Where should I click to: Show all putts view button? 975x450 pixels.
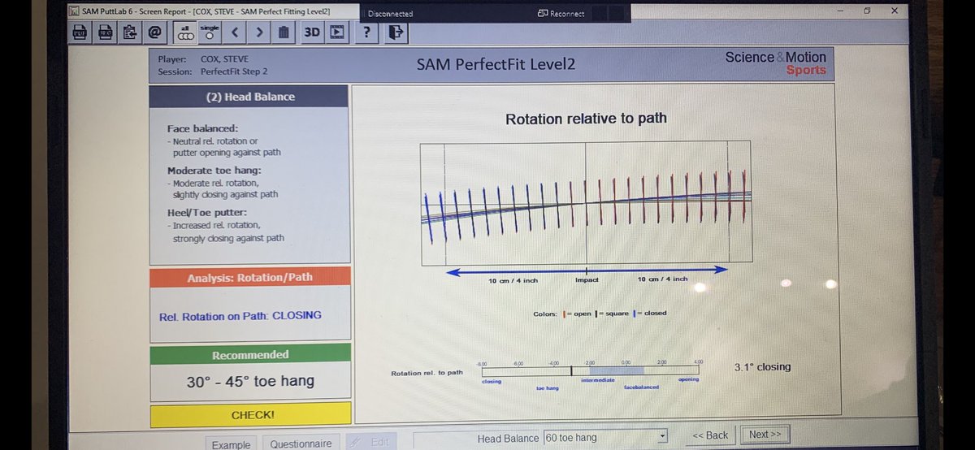pyautogui.click(x=185, y=32)
